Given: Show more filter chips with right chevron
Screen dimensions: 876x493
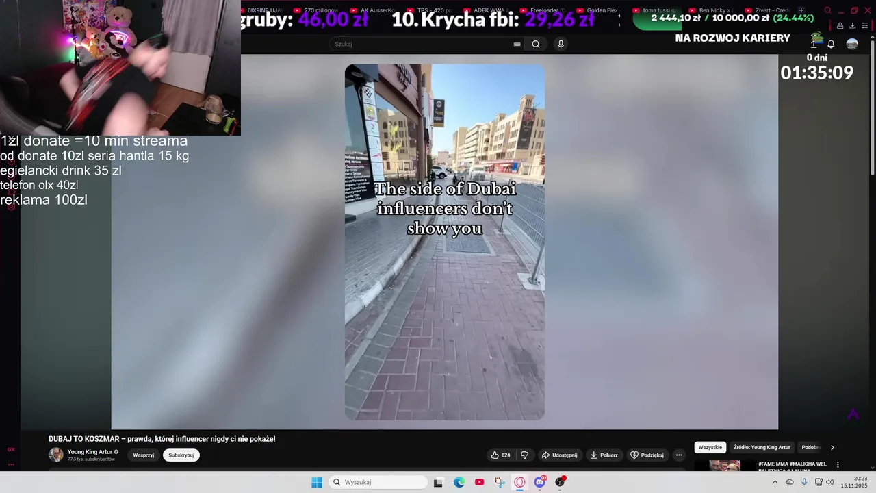Looking at the screenshot, I should click(832, 447).
